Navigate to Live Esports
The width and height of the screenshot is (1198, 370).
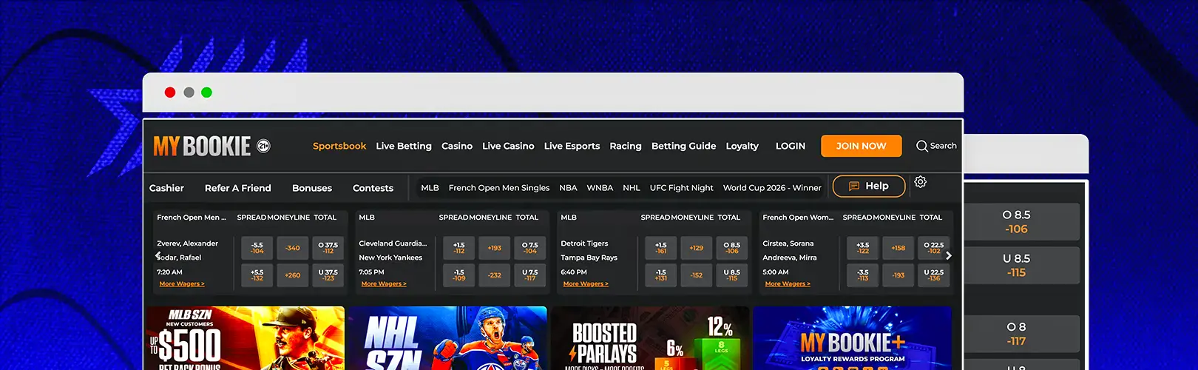pos(572,146)
